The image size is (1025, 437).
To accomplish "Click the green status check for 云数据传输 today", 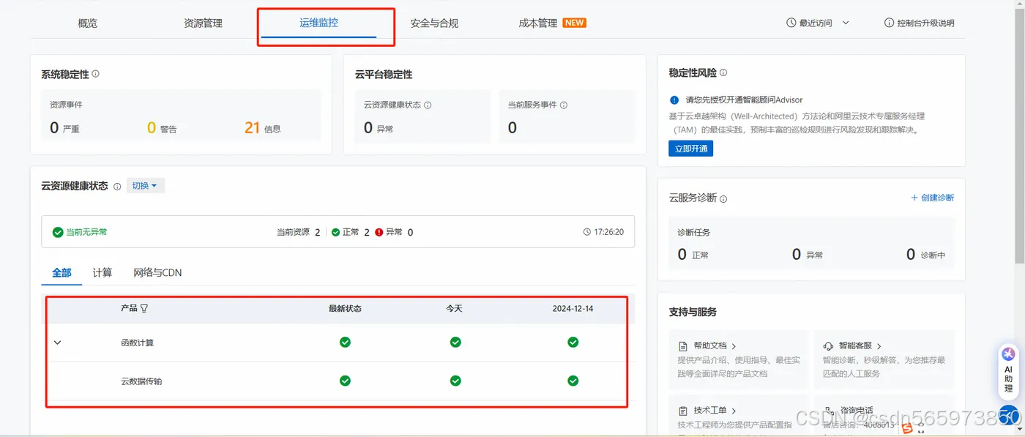I will 455,381.
